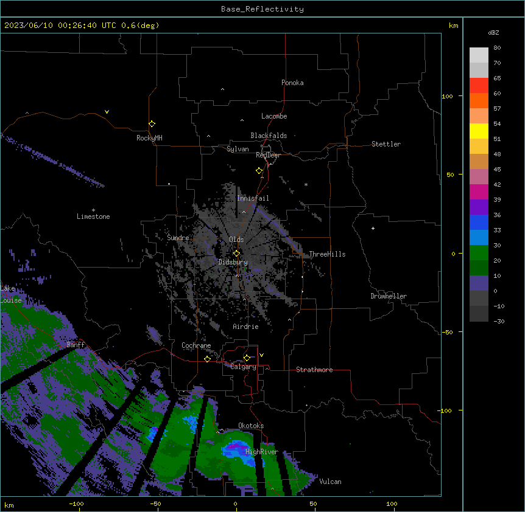Click the Stettler city label
Screen dimensions: 525x512
tap(386, 144)
